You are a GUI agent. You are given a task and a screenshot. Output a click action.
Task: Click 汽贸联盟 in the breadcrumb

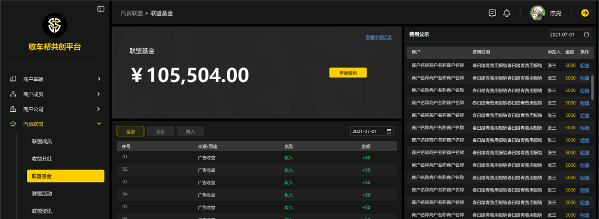pyautogui.click(x=131, y=13)
